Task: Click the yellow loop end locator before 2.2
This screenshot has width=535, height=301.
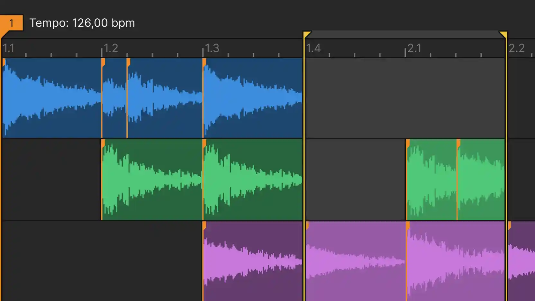Action: click(x=503, y=35)
